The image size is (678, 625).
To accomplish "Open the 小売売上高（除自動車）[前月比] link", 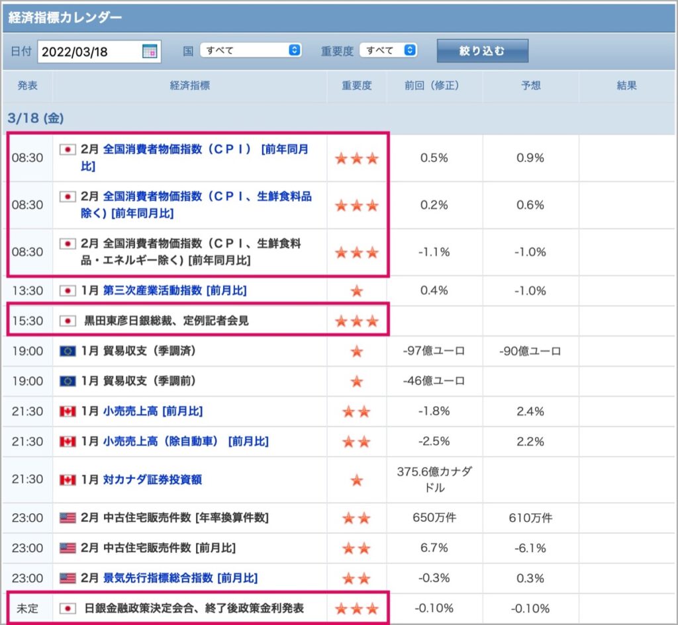I will (186, 442).
